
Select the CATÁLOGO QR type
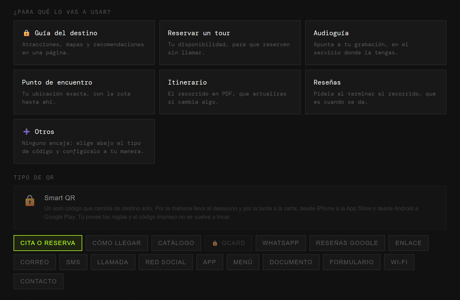pos(176,243)
